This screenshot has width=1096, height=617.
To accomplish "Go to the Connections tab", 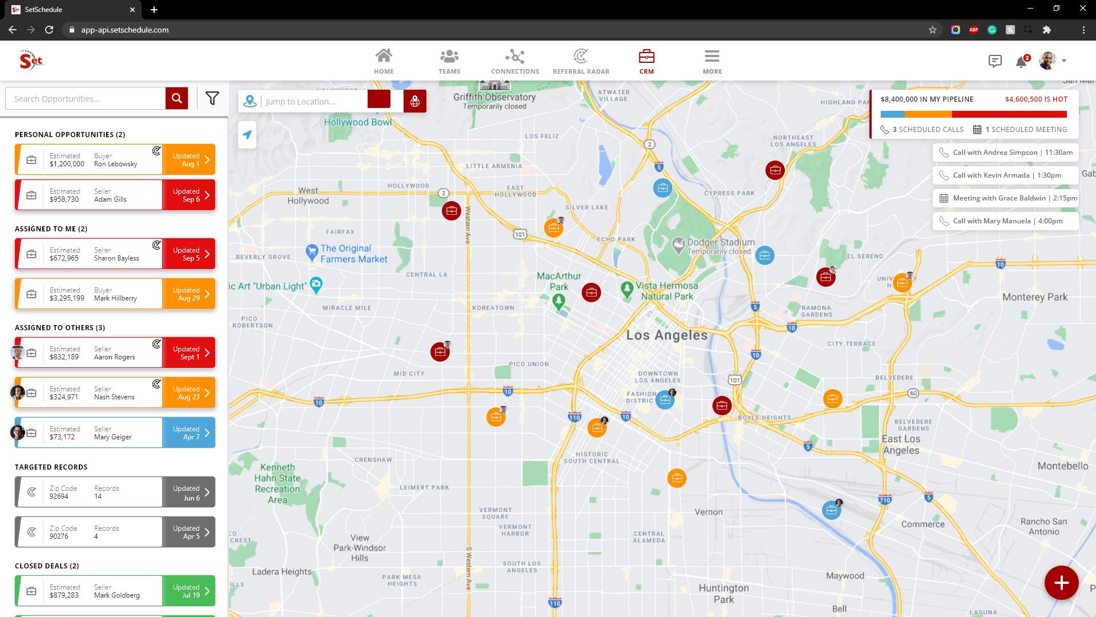I will pos(515,62).
